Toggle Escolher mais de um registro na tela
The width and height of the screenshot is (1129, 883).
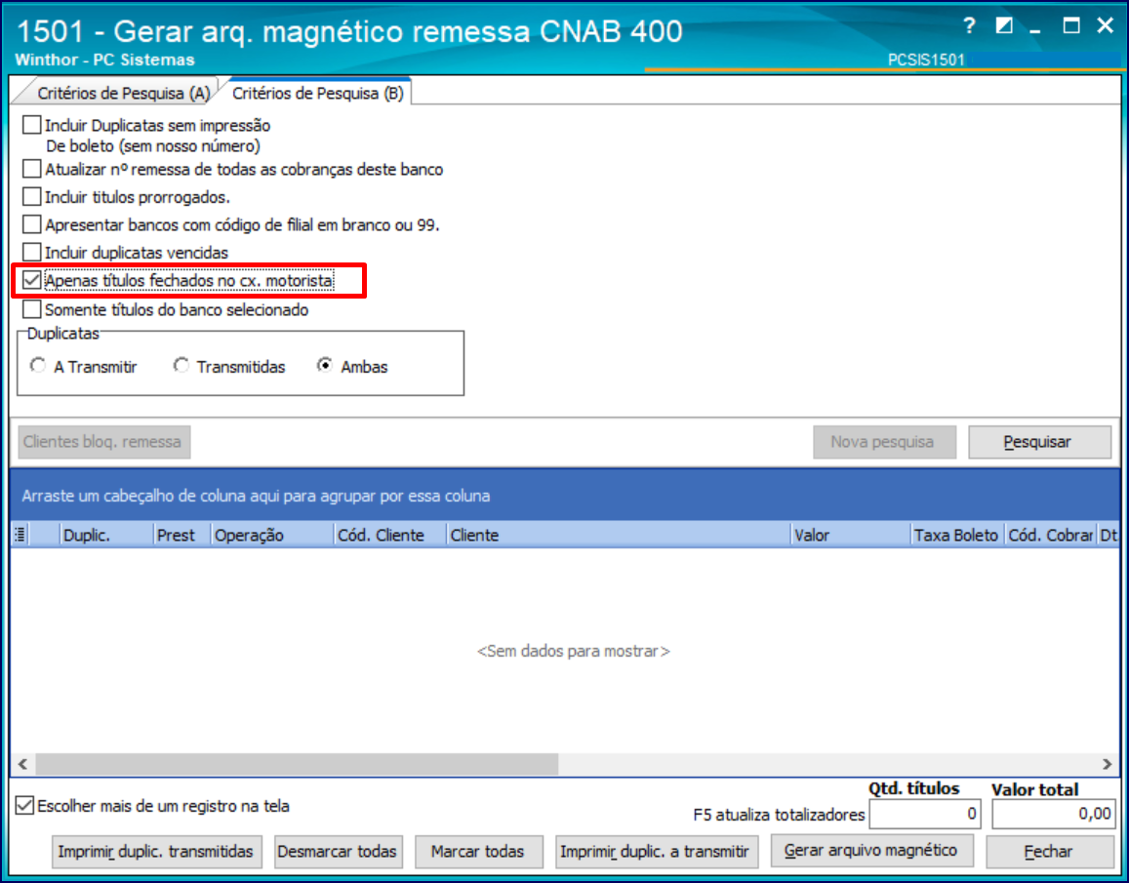[24, 805]
